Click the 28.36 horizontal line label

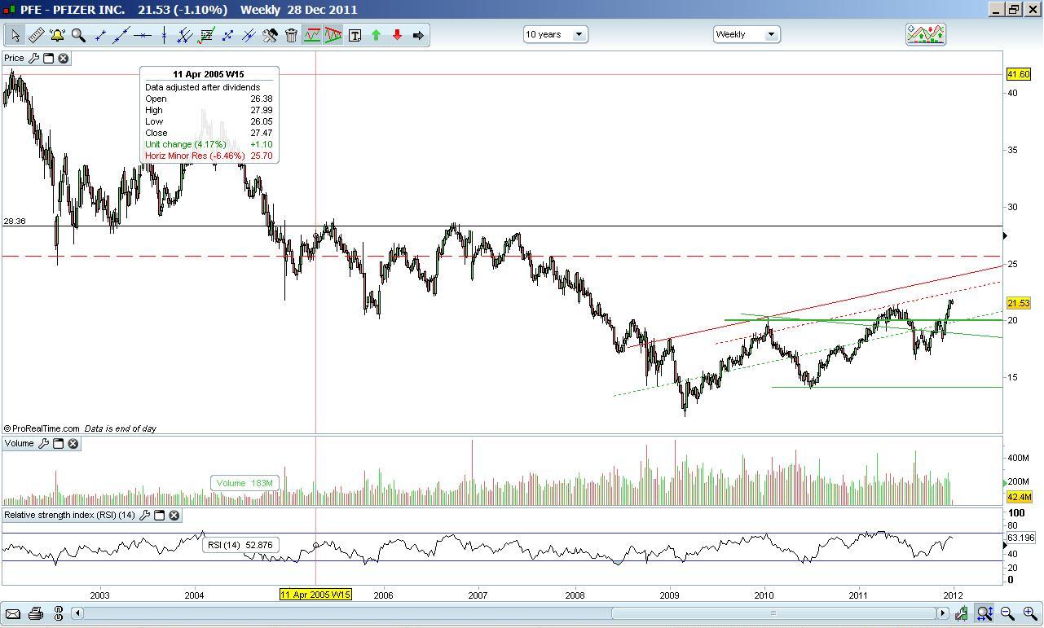(15, 221)
